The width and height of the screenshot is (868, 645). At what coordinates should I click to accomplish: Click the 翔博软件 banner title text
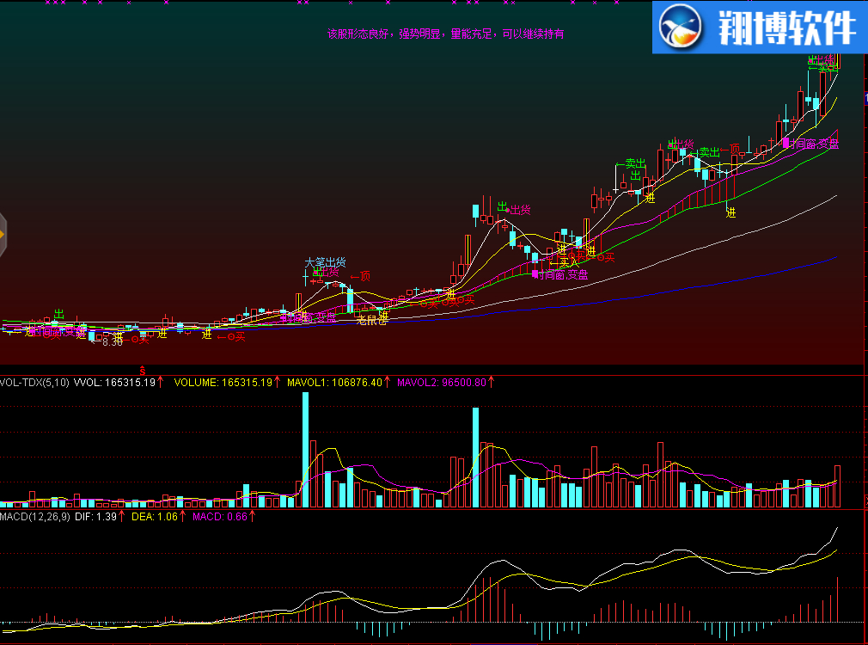(x=786, y=28)
